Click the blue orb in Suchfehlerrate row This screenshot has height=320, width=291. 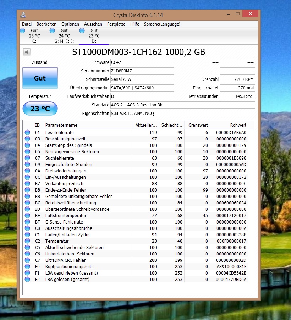tap(27, 158)
